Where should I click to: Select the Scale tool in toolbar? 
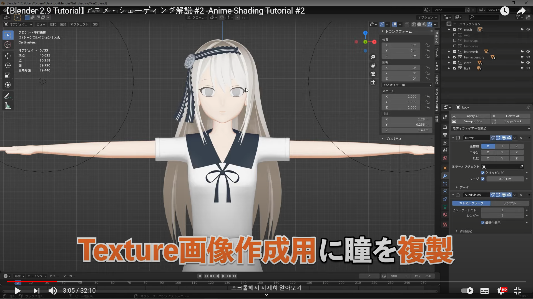tap(8, 75)
